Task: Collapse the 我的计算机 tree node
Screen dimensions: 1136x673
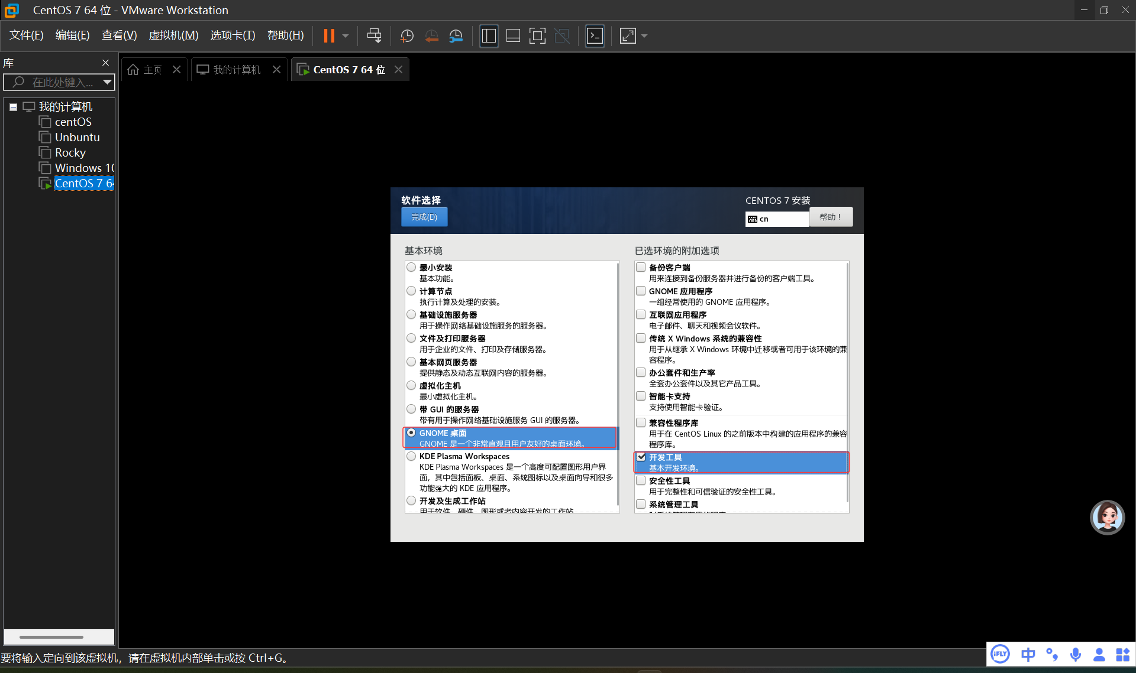Action: (13, 107)
